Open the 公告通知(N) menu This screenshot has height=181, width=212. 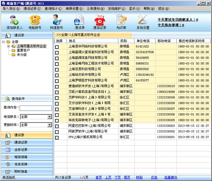tap(96, 9)
